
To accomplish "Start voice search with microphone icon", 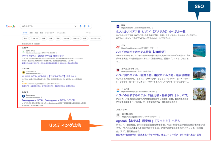I will click(x=81, y=26).
